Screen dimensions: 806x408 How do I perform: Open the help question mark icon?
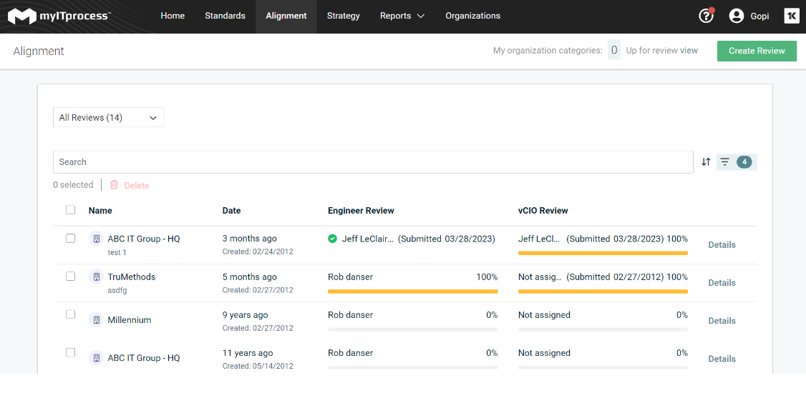coord(706,16)
